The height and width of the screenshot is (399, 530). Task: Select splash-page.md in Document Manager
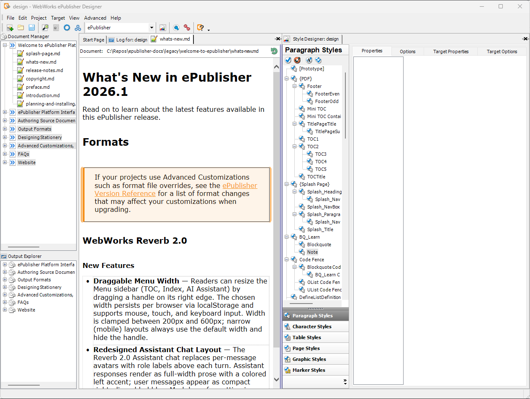point(43,54)
